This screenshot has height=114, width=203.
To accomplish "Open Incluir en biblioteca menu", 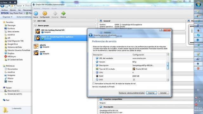I will (x=24, y=17).
